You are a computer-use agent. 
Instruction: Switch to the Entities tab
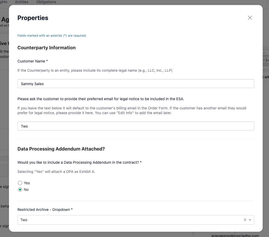[x=22, y=2]
